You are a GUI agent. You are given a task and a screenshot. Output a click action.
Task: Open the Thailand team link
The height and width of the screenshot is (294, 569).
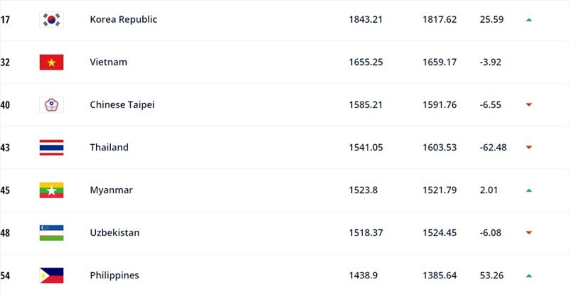[x=110, y=148]
